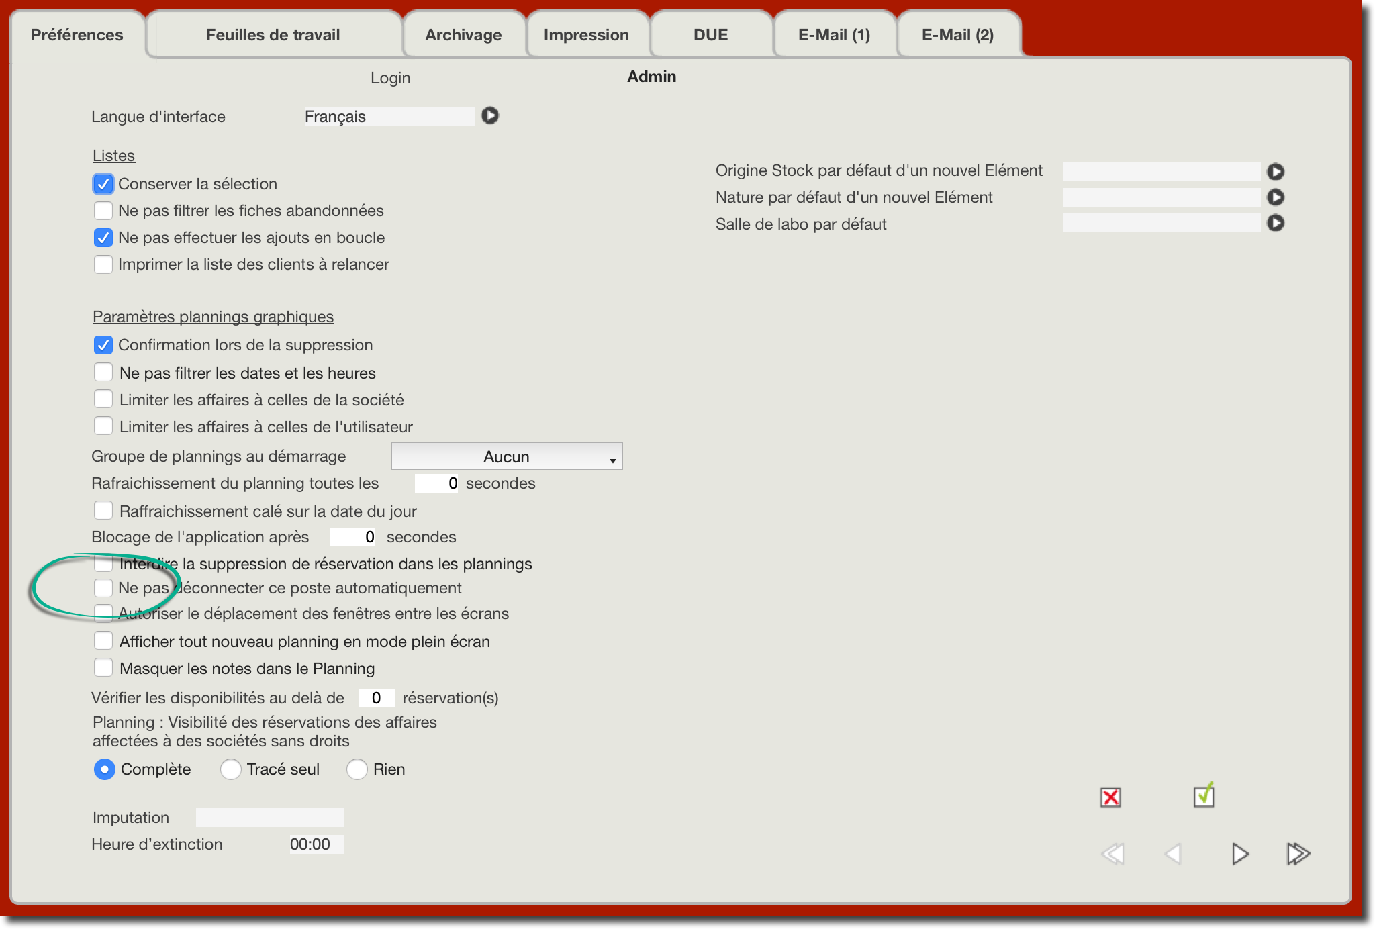This screenshot has width=1375, height=929.
Task: Click the Langue d'interface Français field
Action: (x=389, y=117)
